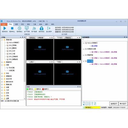Collapse the first folder in the toolbox tree
Screen dimensions: 128x128
[2, 40]
